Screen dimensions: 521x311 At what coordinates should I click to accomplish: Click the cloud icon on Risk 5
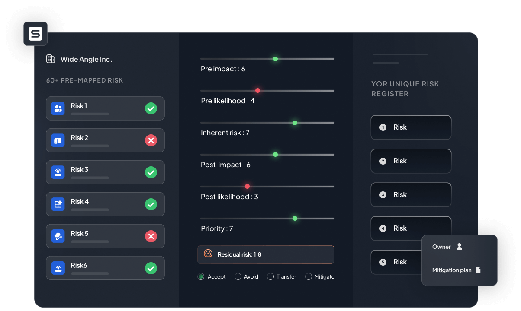[x=58, y=236]
